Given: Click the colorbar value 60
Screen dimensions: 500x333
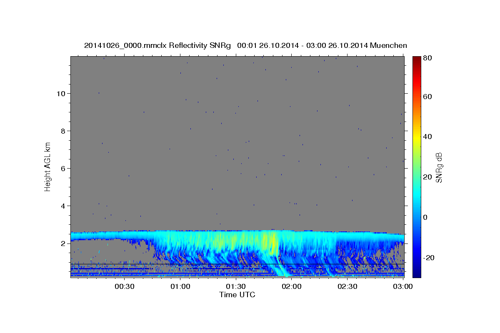Looking at the screenshot, I should click(x=427, y=97).
